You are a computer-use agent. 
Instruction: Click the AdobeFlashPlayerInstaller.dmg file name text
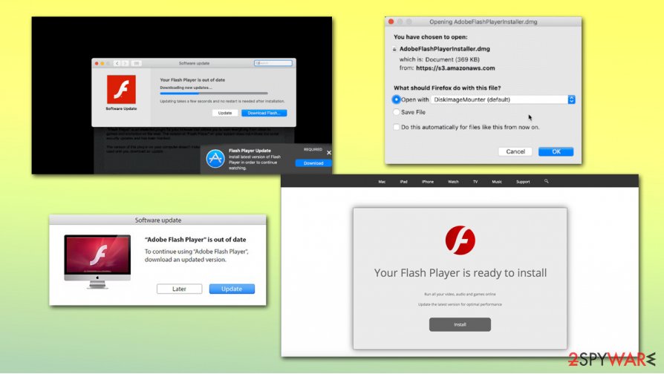pyautogui.click(x=445, y=49)
